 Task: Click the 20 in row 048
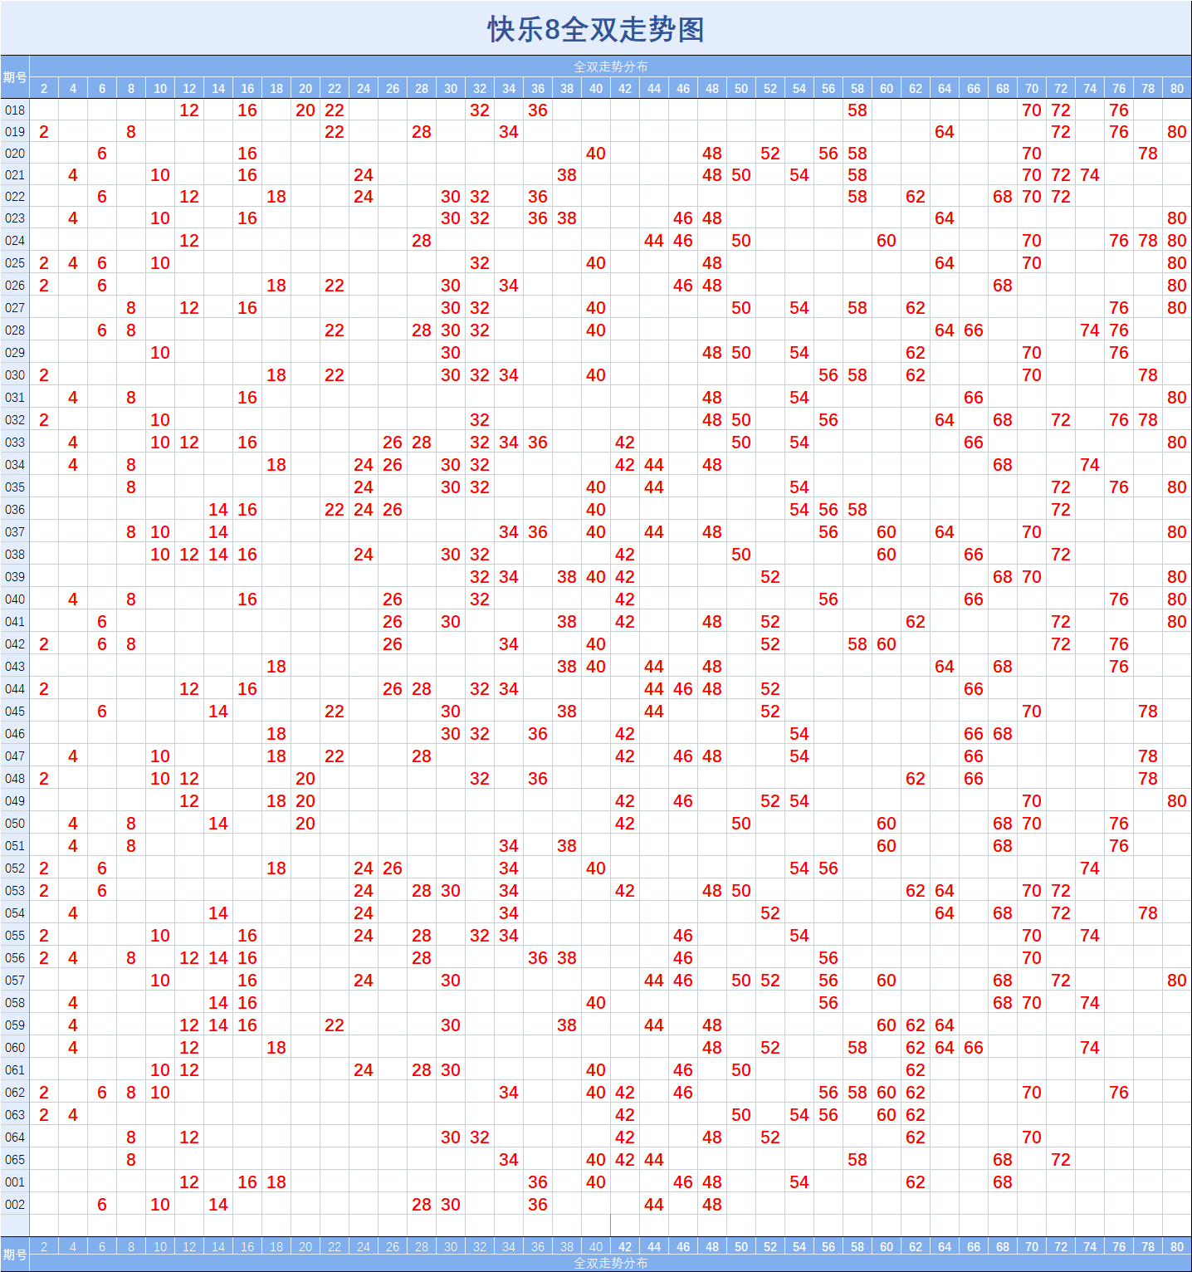tap(305, 778)
